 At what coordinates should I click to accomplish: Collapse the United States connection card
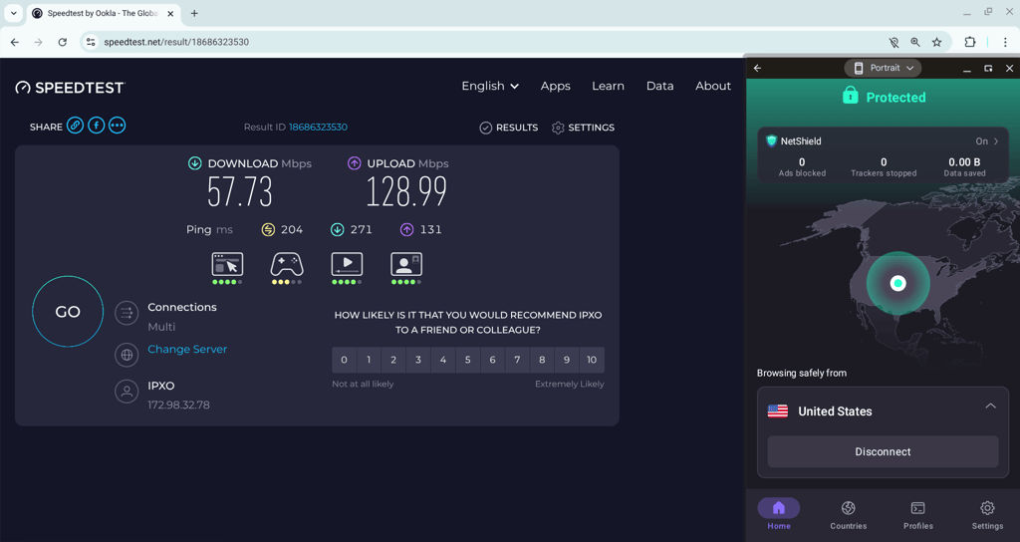click(x=990, y=406)
